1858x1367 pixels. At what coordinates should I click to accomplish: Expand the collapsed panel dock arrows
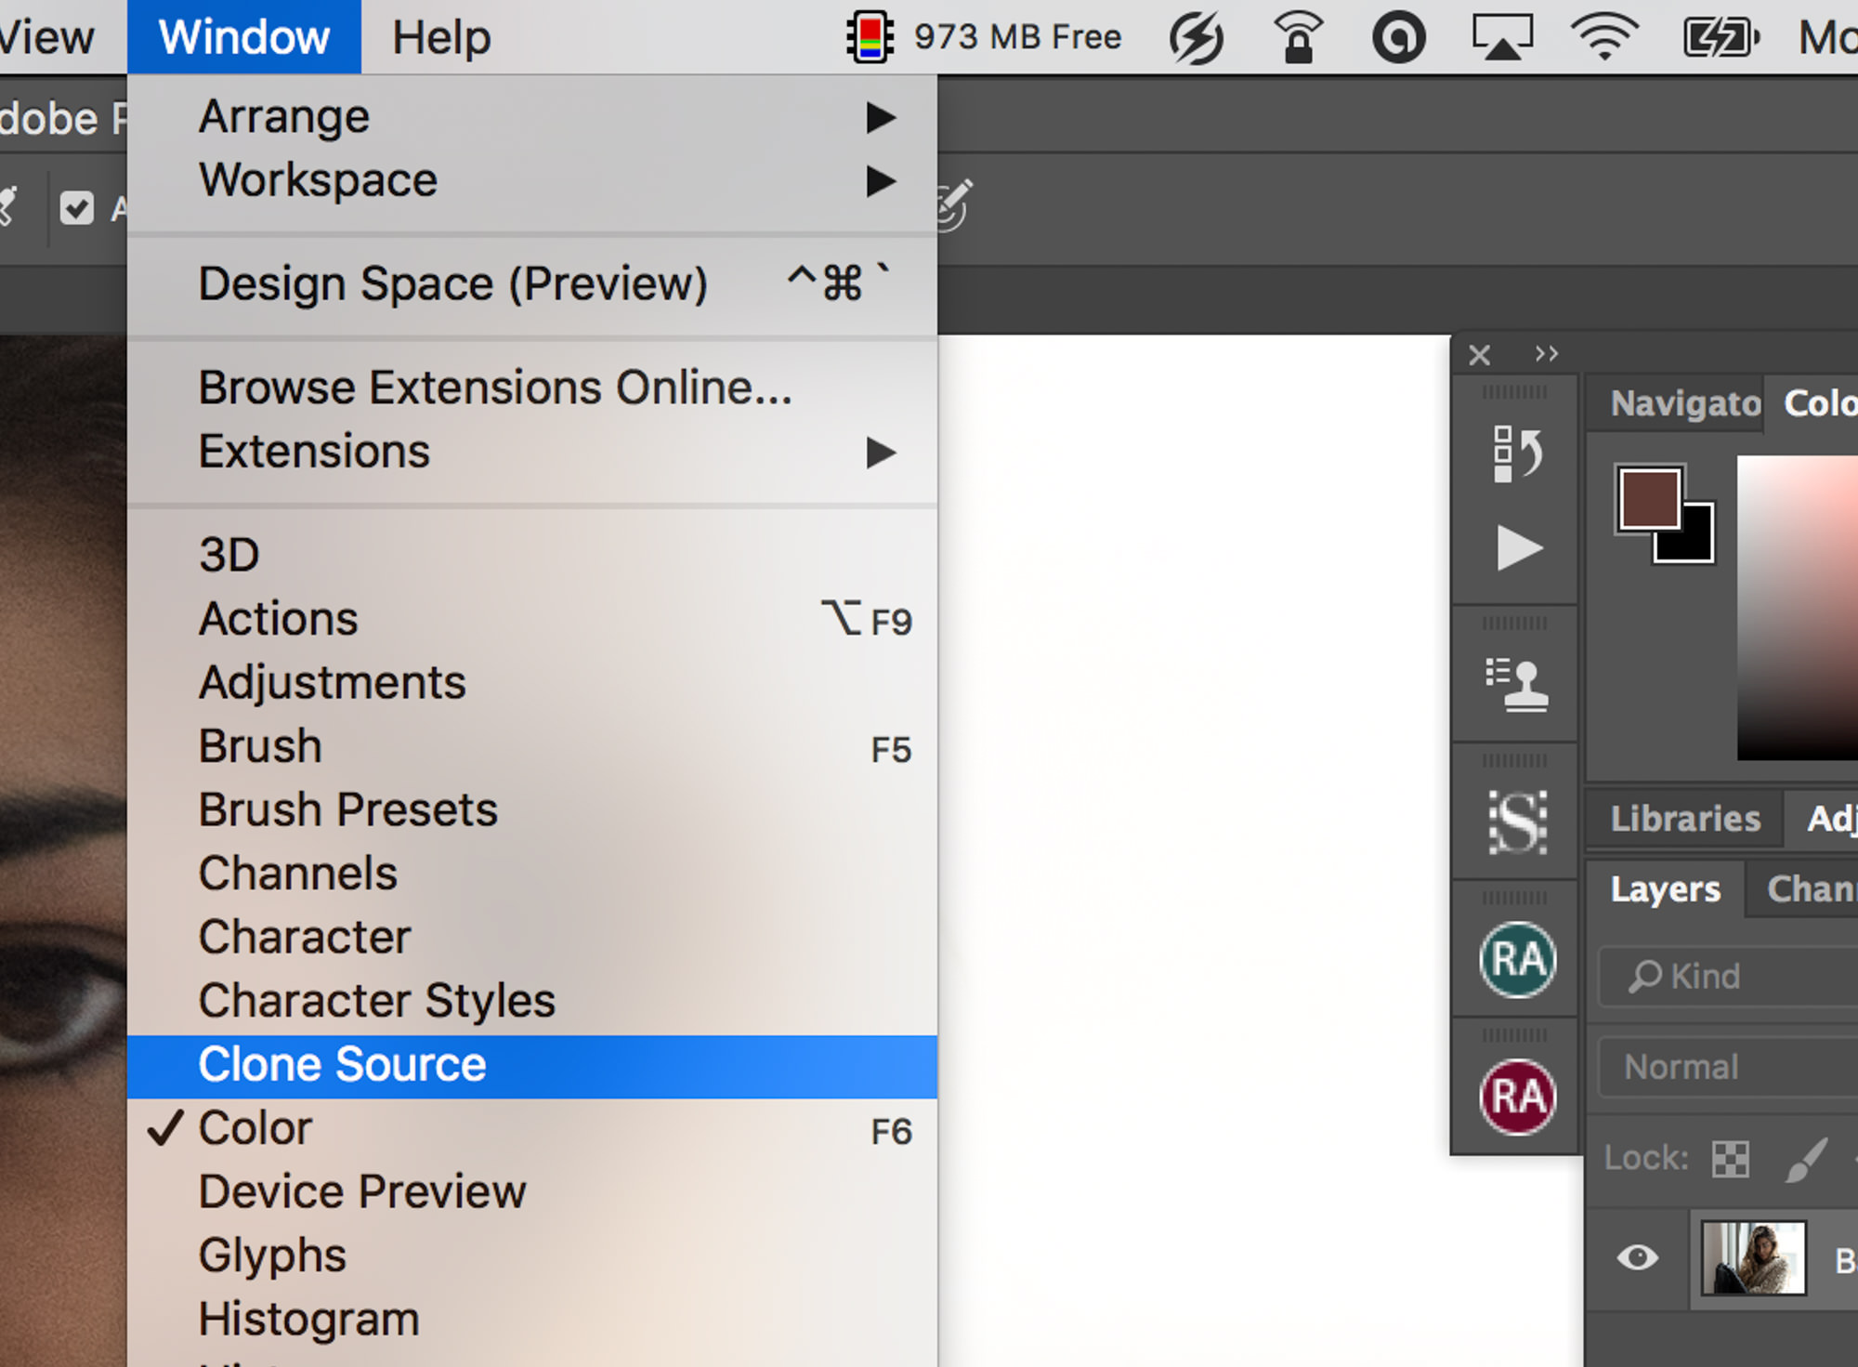(1546, 354)
